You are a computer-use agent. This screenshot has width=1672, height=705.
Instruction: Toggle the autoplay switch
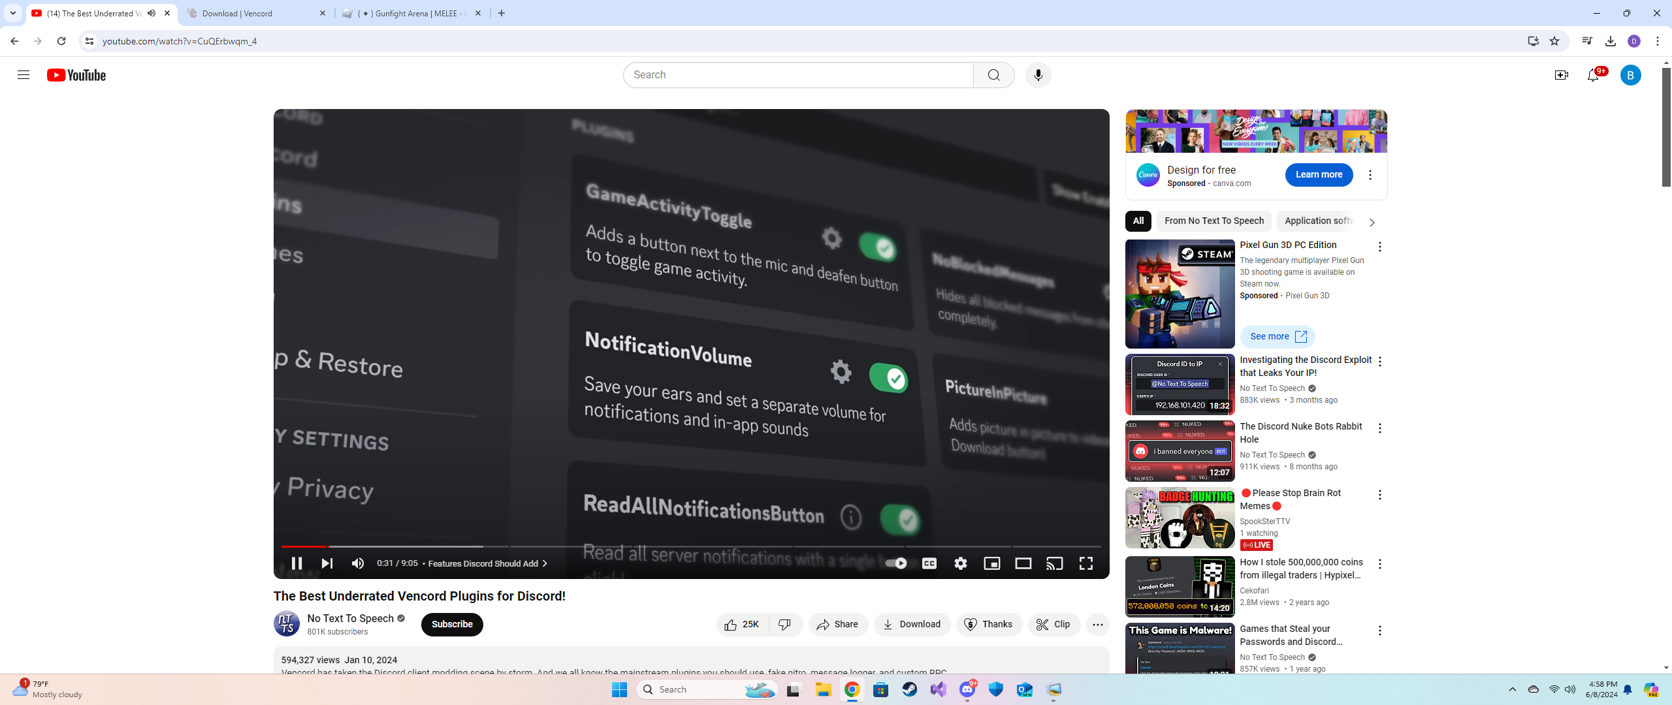tap(896, 563)
